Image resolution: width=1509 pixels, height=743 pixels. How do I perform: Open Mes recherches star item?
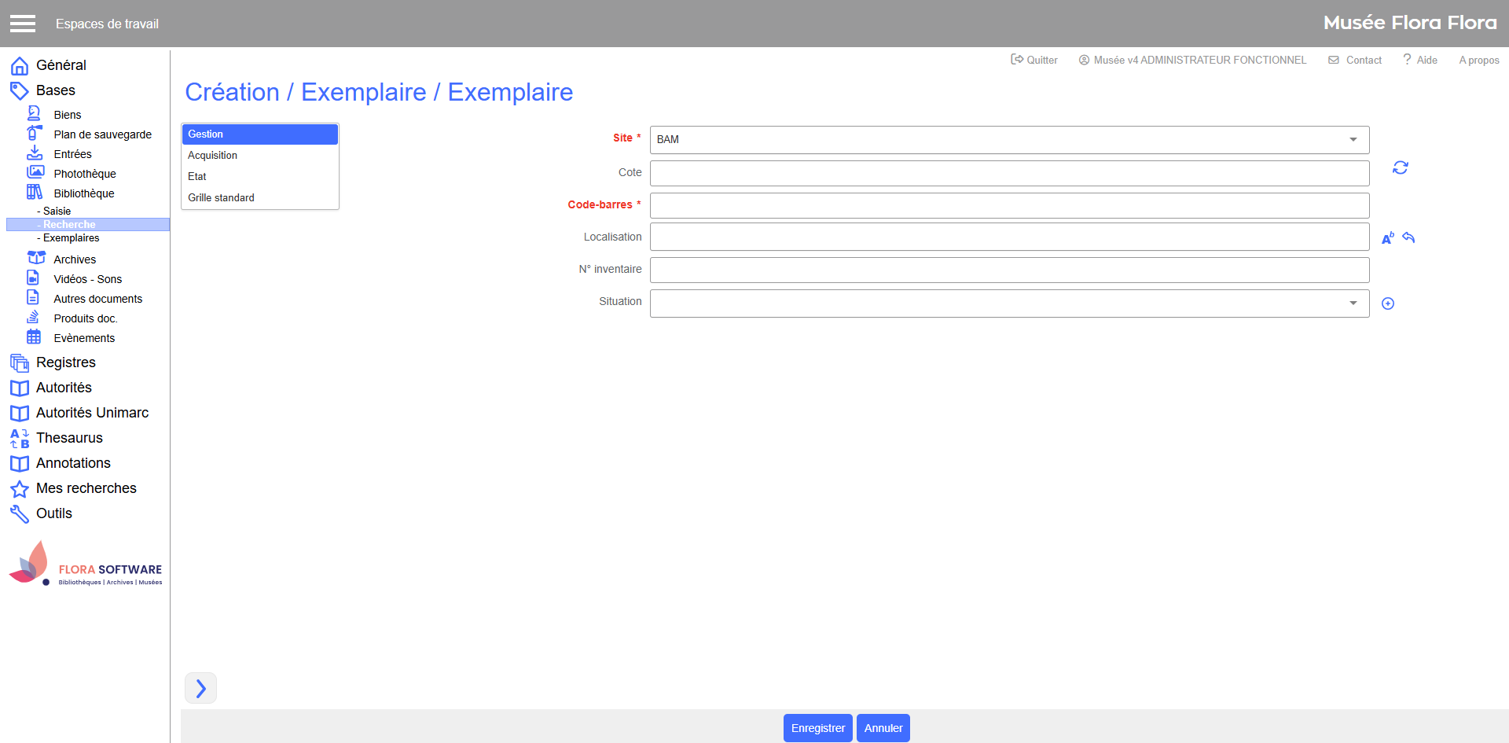pyautogui.click(x=86, y=488)
